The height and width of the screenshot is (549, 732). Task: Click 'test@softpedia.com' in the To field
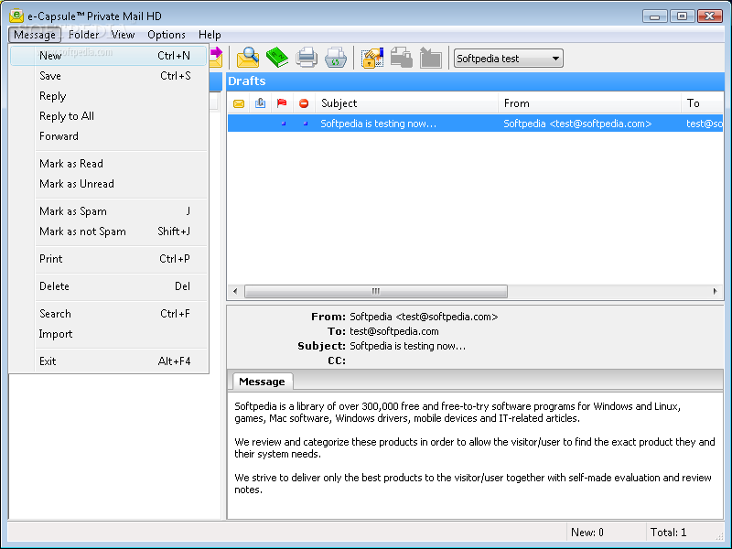pyautogui.click(x=394, y=331)
